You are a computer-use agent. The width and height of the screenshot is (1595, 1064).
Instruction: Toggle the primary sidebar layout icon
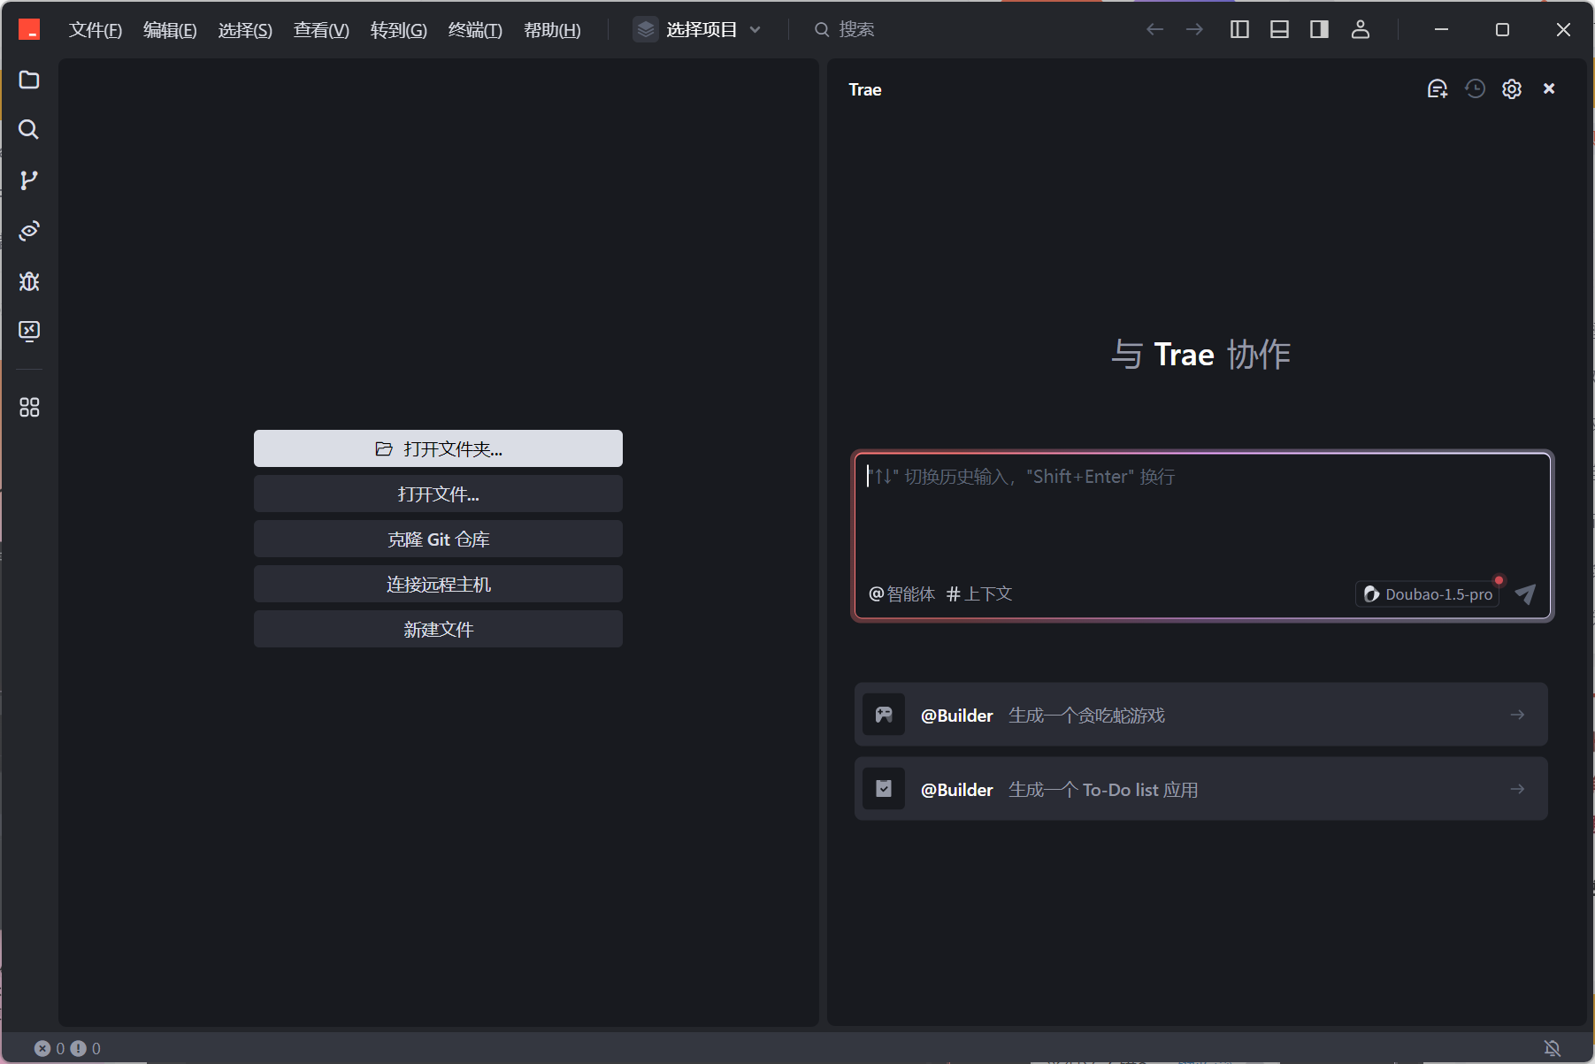(1239, 30)
